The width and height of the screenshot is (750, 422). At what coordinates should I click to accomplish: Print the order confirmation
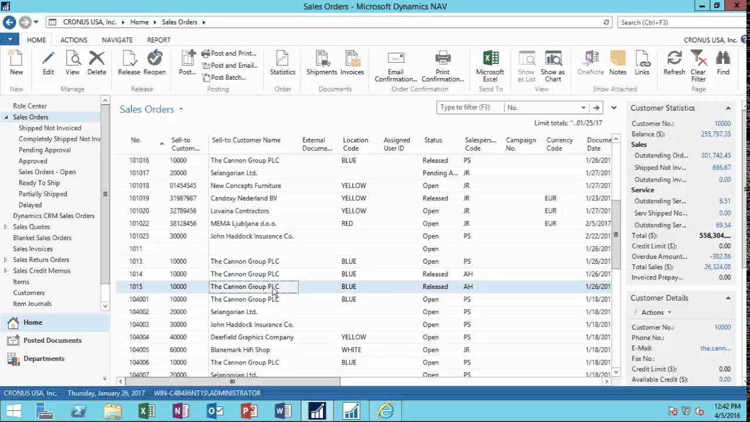pyautogui.click(x=443, y=67)
